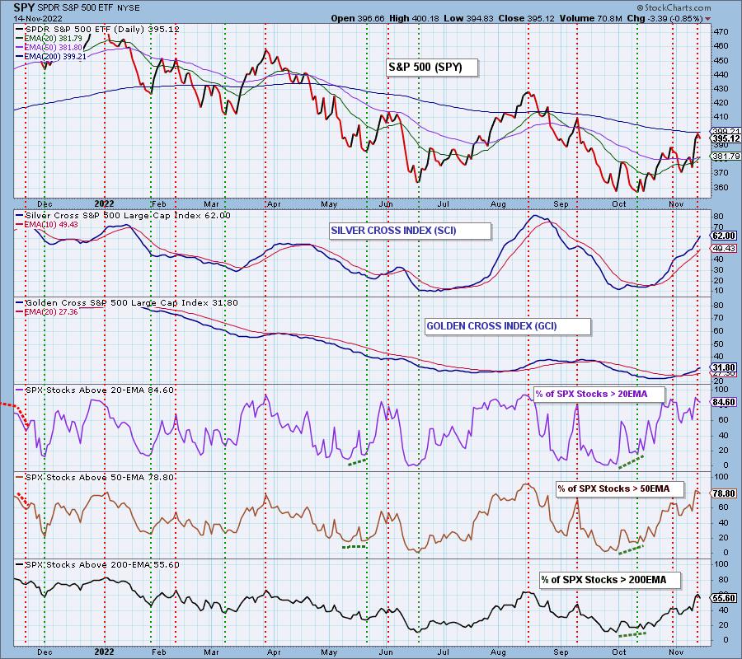Click the Aug label on bottom date axis
The width and height of the screenshot is (742, 659).
click(x=498, y=652)
